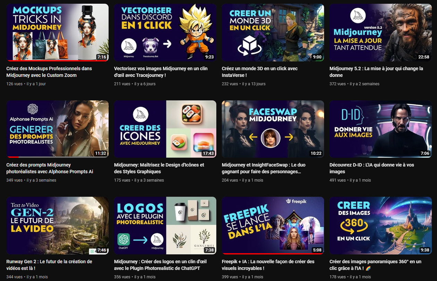Click title 'Runway Gen 2 : Le futur'
Image resolution: width=437 pixels, height=281 pixels.
pos(49,265)
